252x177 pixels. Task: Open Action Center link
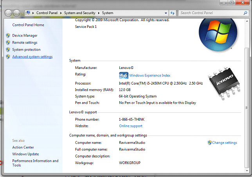pyautogui.click(x=23, y=147)
